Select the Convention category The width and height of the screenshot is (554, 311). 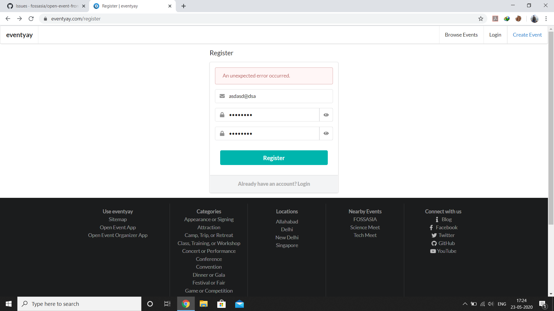pos(209,267)
